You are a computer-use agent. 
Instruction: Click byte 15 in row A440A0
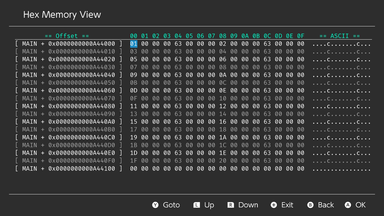(x=133, y=122)
